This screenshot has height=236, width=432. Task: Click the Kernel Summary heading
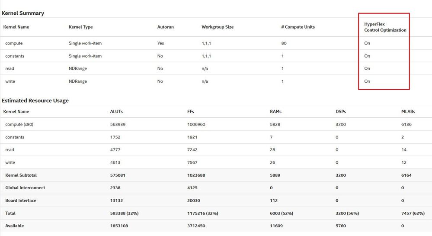[23, 13]
